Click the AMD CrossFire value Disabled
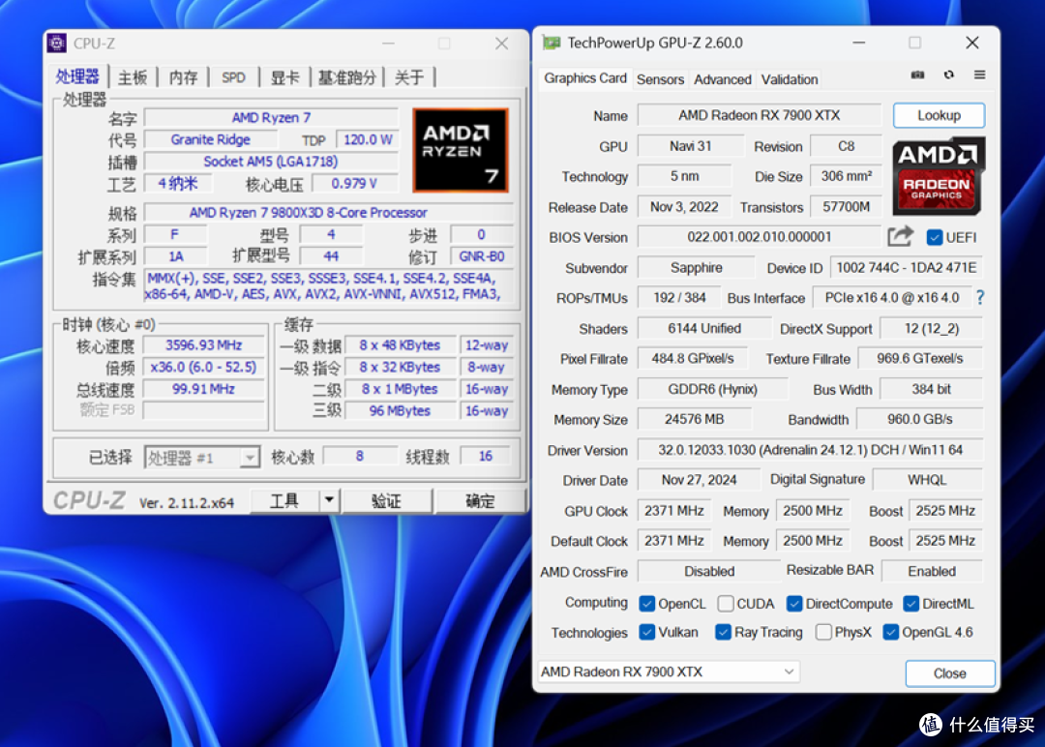 click(x=709, y=571)
